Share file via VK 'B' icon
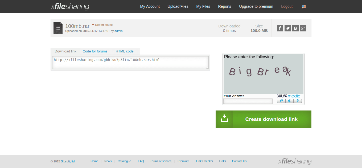The height and width of the screenshot is (168, 362). click(295, 28)
